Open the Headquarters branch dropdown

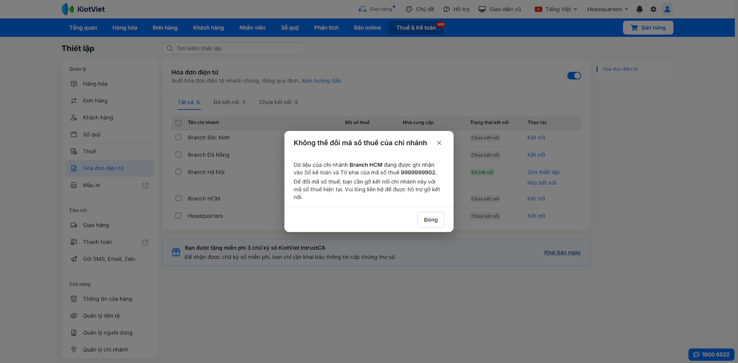[607, 9]
